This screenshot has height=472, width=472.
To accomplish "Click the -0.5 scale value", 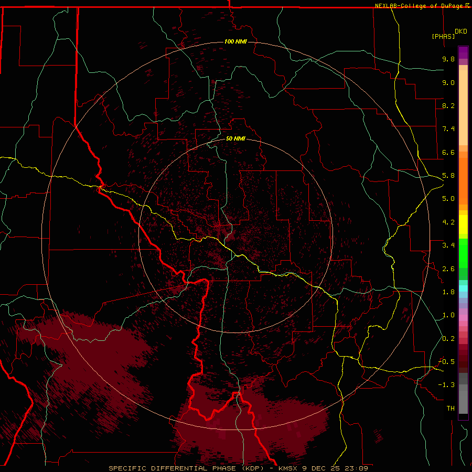I will pos(446,362).
